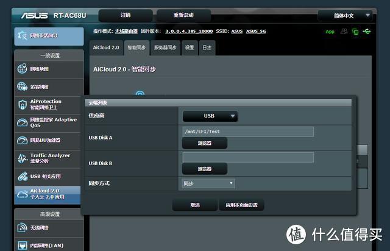Open the user accounts status icon

coord(344,31)
